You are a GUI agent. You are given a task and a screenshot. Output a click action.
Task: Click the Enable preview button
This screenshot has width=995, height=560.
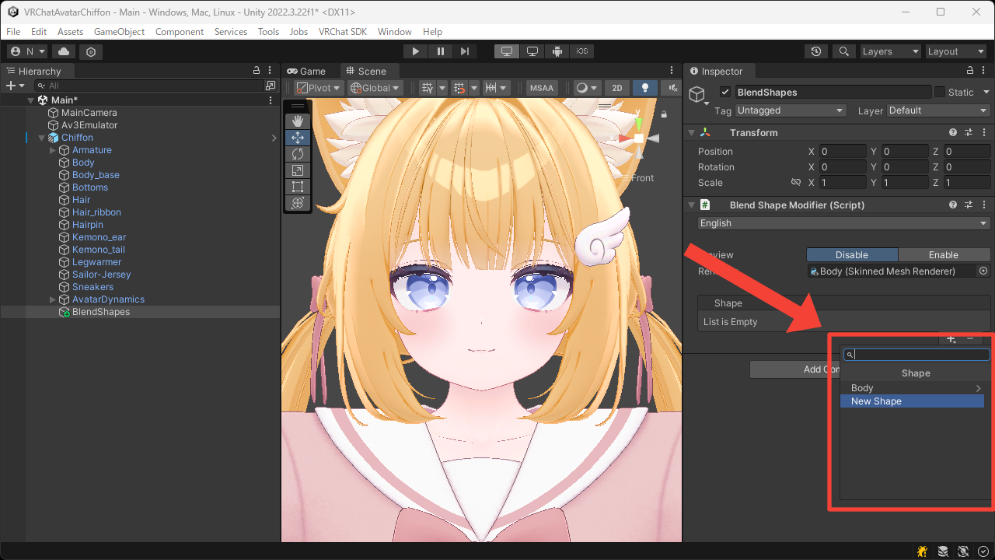(944, 255)
